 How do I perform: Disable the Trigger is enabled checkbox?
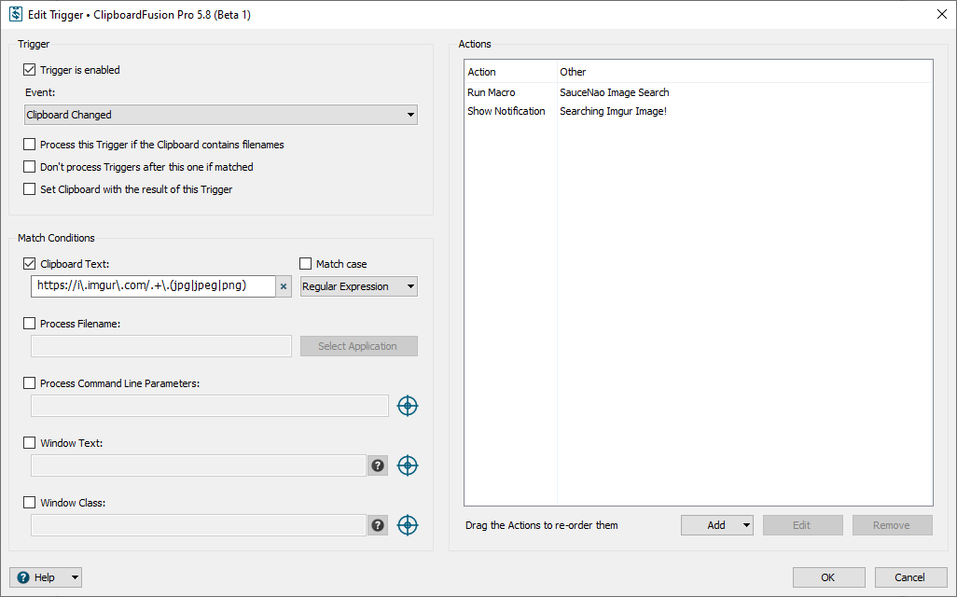tap(30, 70)
